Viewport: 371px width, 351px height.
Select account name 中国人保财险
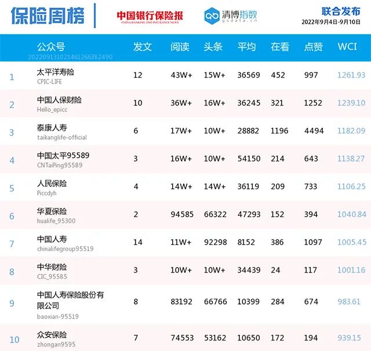click(59, 100)
